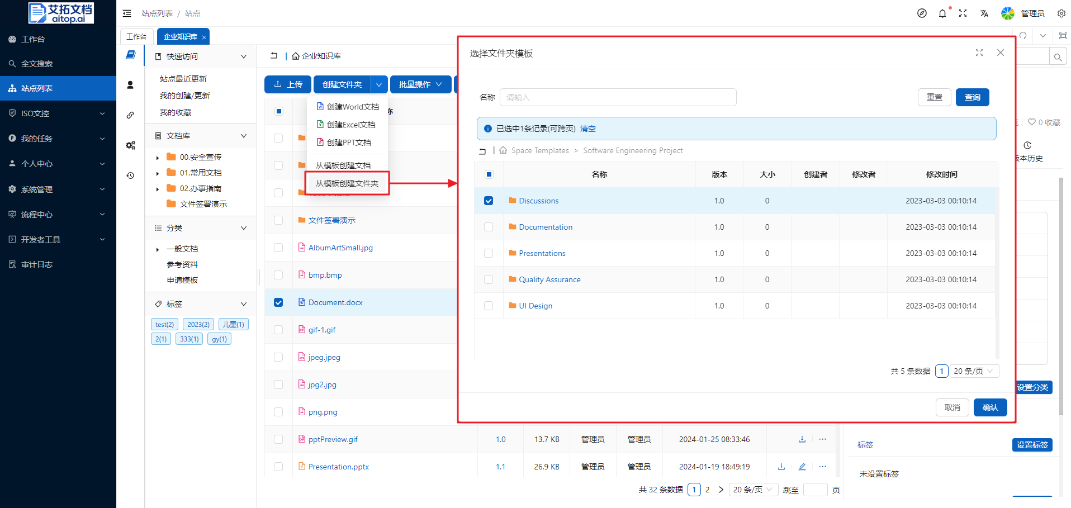Uncheck the Discussions folder checkbox
The width and height of the screenshot is (1071, 508).
489,201
